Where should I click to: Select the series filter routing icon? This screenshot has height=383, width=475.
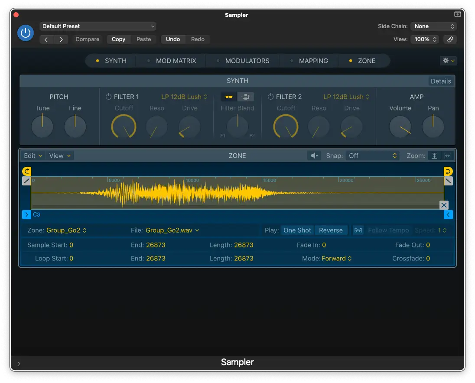click(229, 97)
